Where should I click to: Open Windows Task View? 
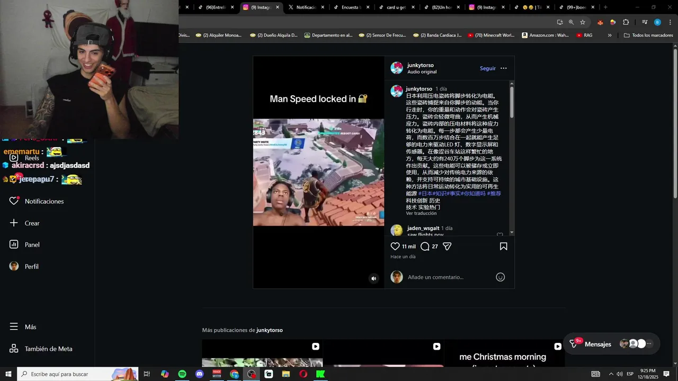[147, 374]
